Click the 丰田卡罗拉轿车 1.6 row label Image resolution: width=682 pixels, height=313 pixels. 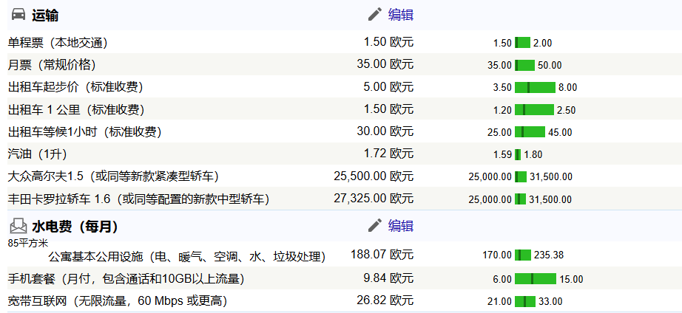coord(138,199)
